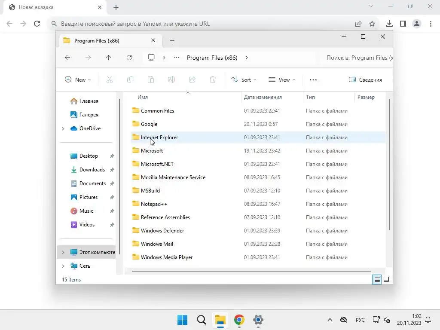Unpin Desktop using its pin icon

[112, 156]
